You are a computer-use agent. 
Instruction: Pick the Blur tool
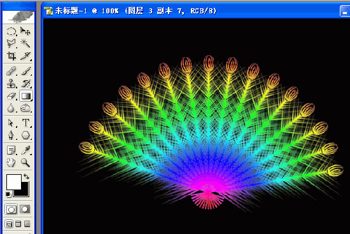(11, 108)
